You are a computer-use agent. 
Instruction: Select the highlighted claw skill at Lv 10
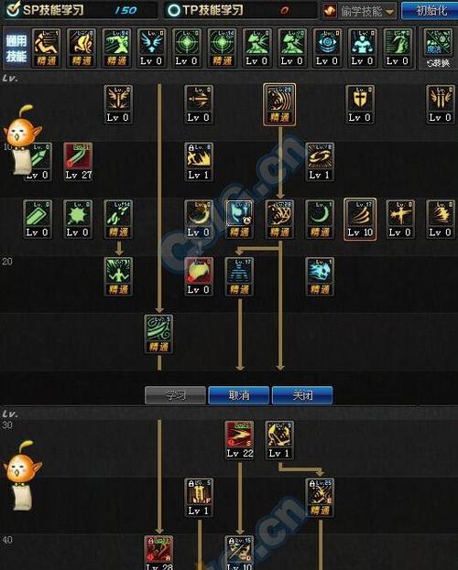(x=360, y=220)
